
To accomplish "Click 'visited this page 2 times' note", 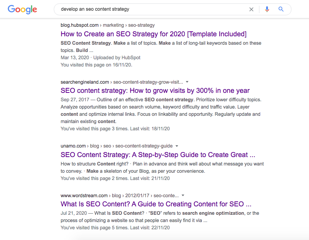I will click(x=115, y=178).
